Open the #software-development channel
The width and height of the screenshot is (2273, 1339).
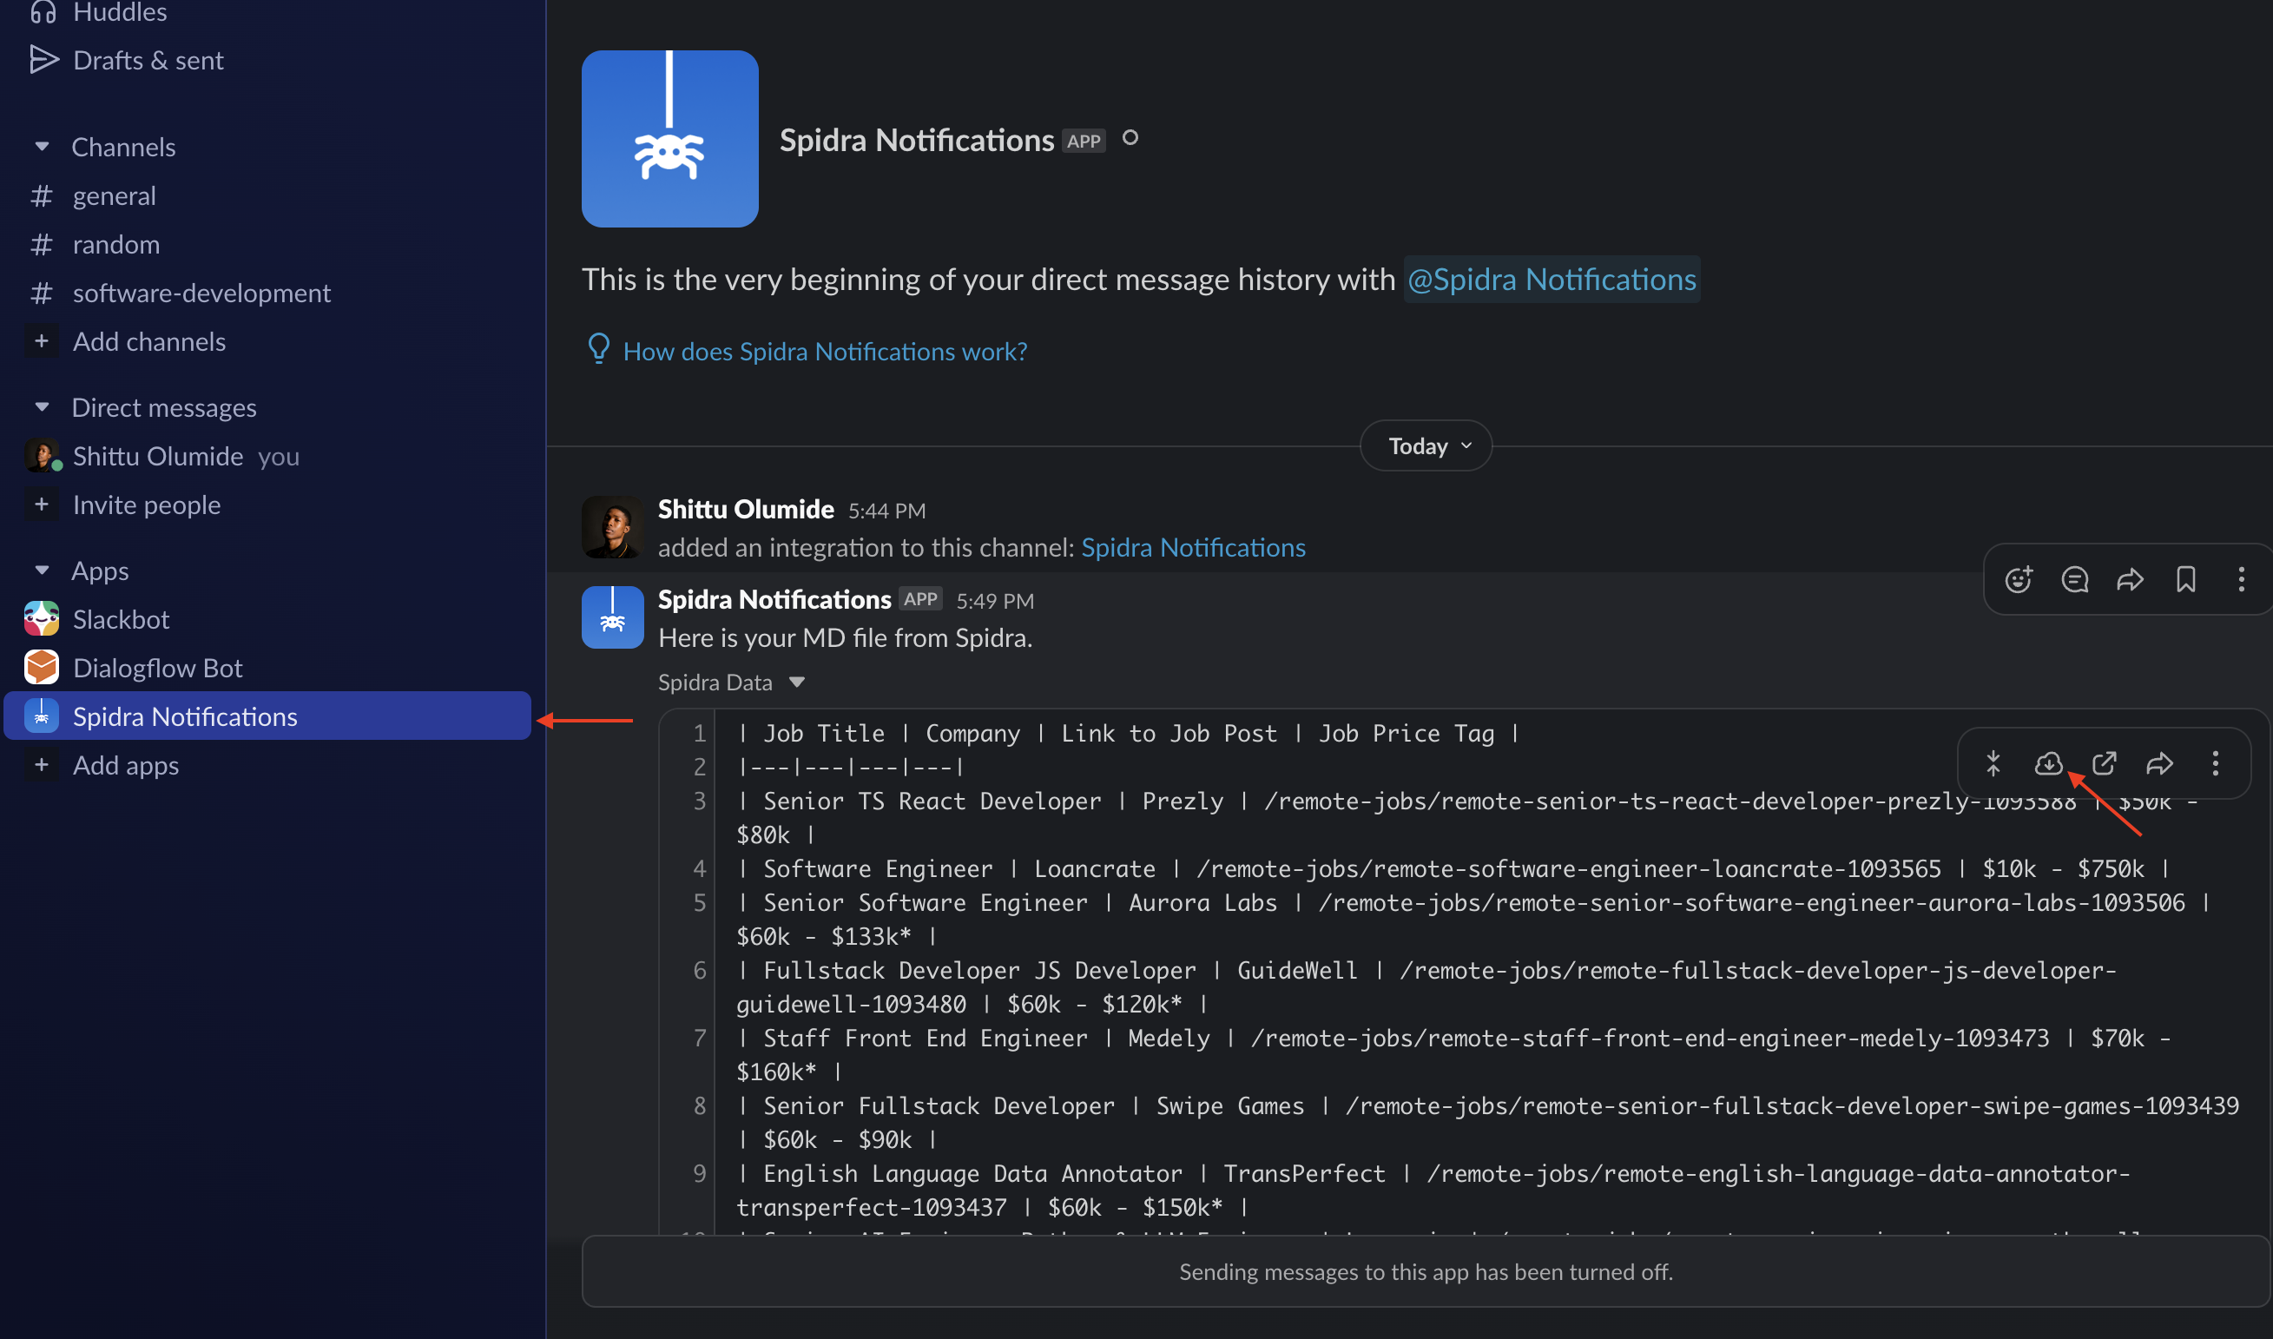[x=202, y=293]
